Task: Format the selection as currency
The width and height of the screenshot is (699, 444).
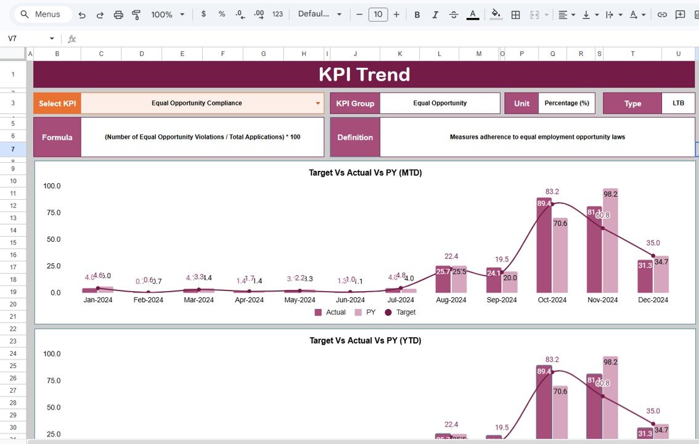Action: click(x=203, y=14)
